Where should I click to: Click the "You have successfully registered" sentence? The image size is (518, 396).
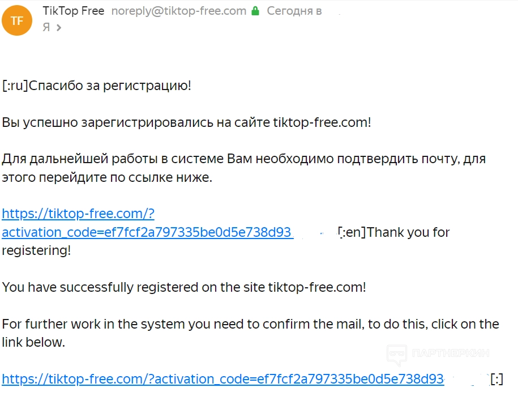point(184,287)
